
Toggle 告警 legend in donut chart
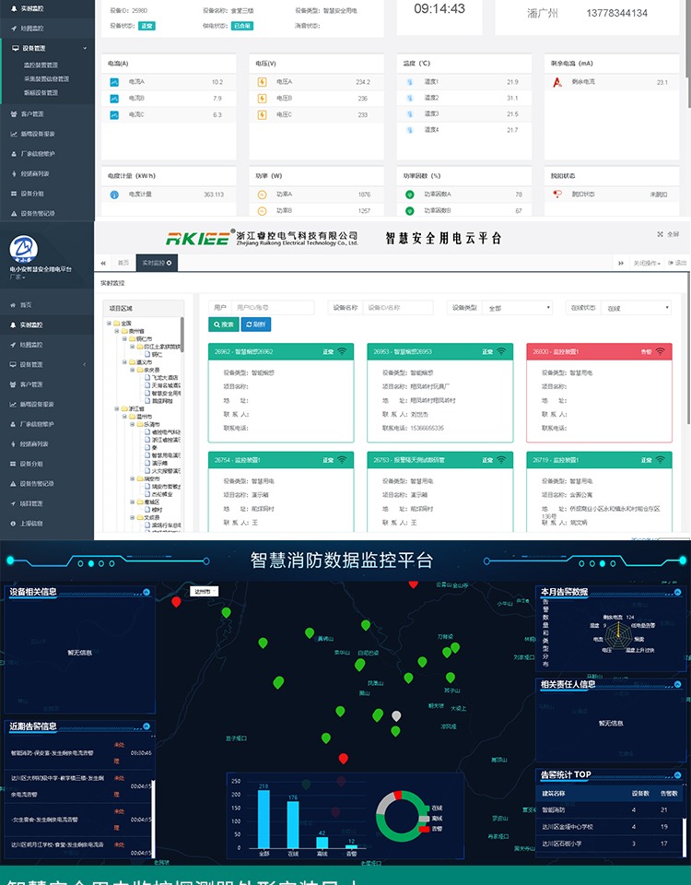tap(431, 829)
